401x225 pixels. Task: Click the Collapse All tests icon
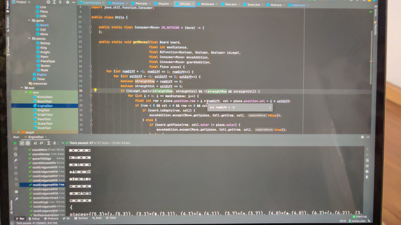coord(54,143)
